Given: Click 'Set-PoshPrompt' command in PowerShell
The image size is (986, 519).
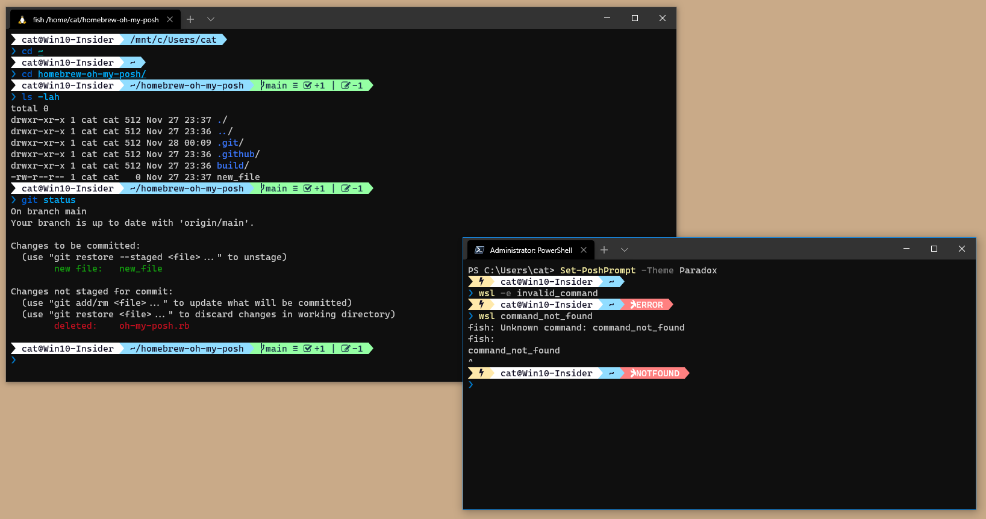Looking at the screenshot, I should pos(598,270).
